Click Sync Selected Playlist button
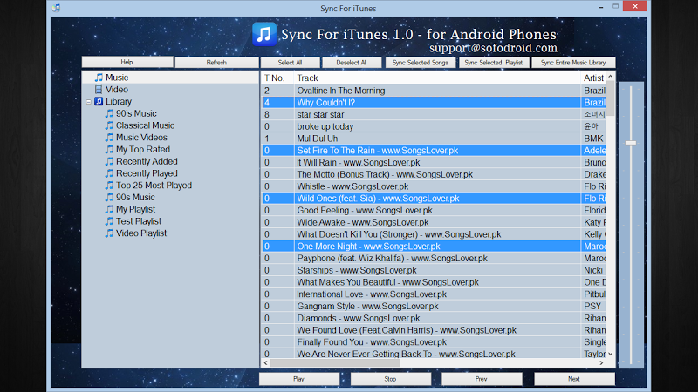This screenshot has height=392, width=698. click(x=494, y=62)
